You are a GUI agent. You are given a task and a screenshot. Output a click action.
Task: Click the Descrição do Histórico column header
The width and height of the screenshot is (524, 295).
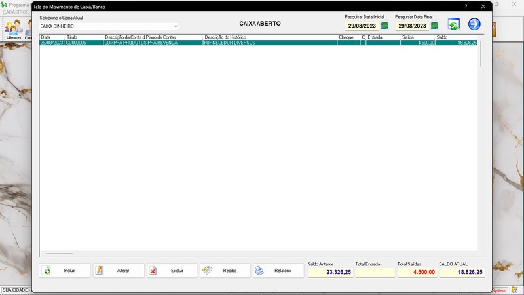point(270,37)
